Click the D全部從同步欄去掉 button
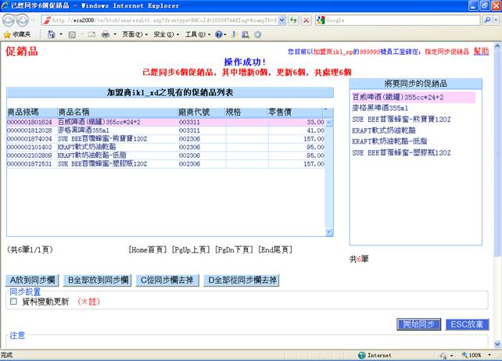Screen dimensions: 502x361 (242, 280)
